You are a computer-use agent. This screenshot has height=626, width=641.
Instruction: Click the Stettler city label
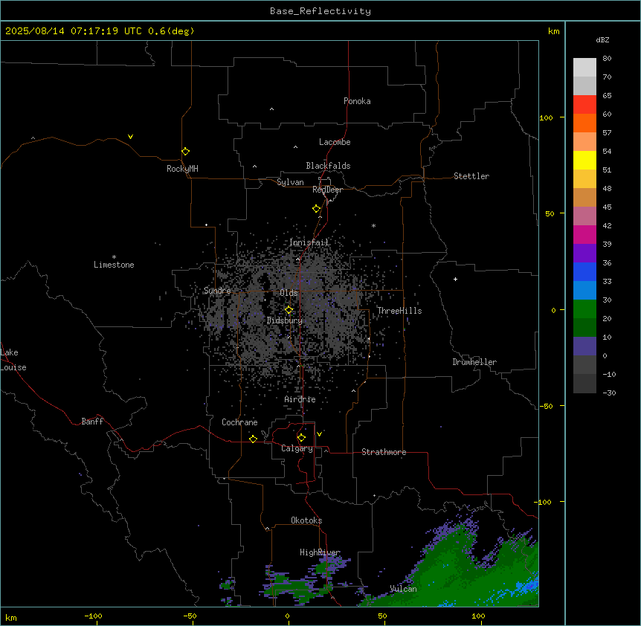click(471, 176)
